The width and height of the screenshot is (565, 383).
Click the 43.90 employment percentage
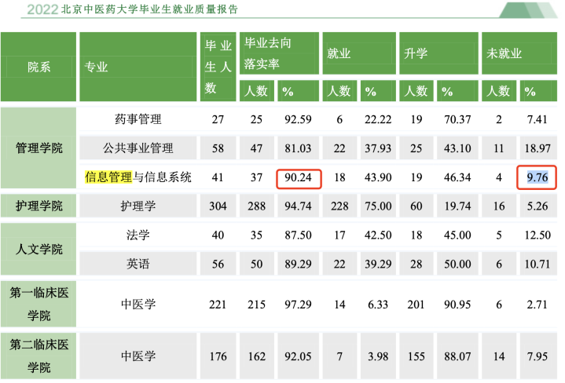pos(378,177)
